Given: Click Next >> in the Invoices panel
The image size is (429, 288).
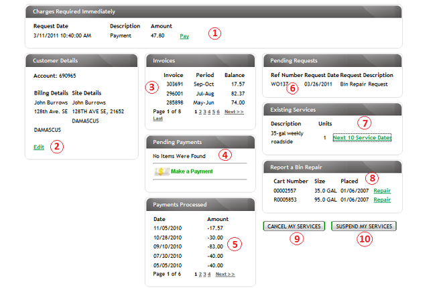Looking at the screenshot, I should 234,112.
